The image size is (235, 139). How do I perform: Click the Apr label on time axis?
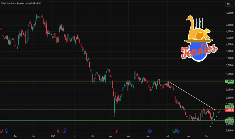pos(111,136)
